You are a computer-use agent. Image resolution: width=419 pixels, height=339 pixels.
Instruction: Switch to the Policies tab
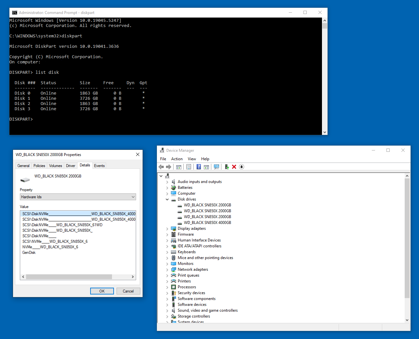click(39, 166)
